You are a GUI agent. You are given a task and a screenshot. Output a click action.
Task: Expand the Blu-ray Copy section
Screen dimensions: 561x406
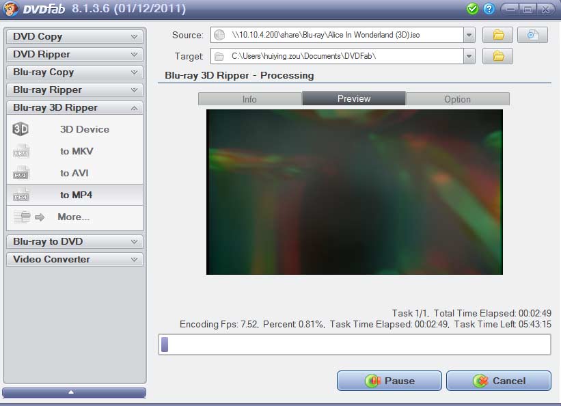74,72
